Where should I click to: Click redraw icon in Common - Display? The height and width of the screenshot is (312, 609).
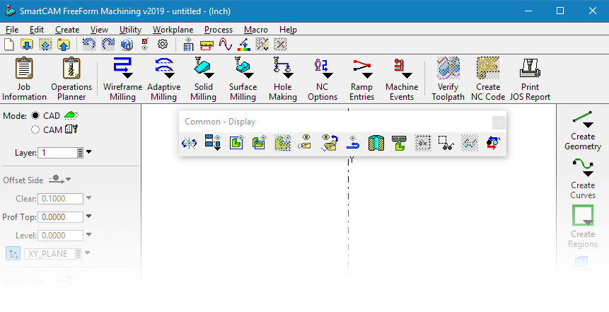pos(189,143)
